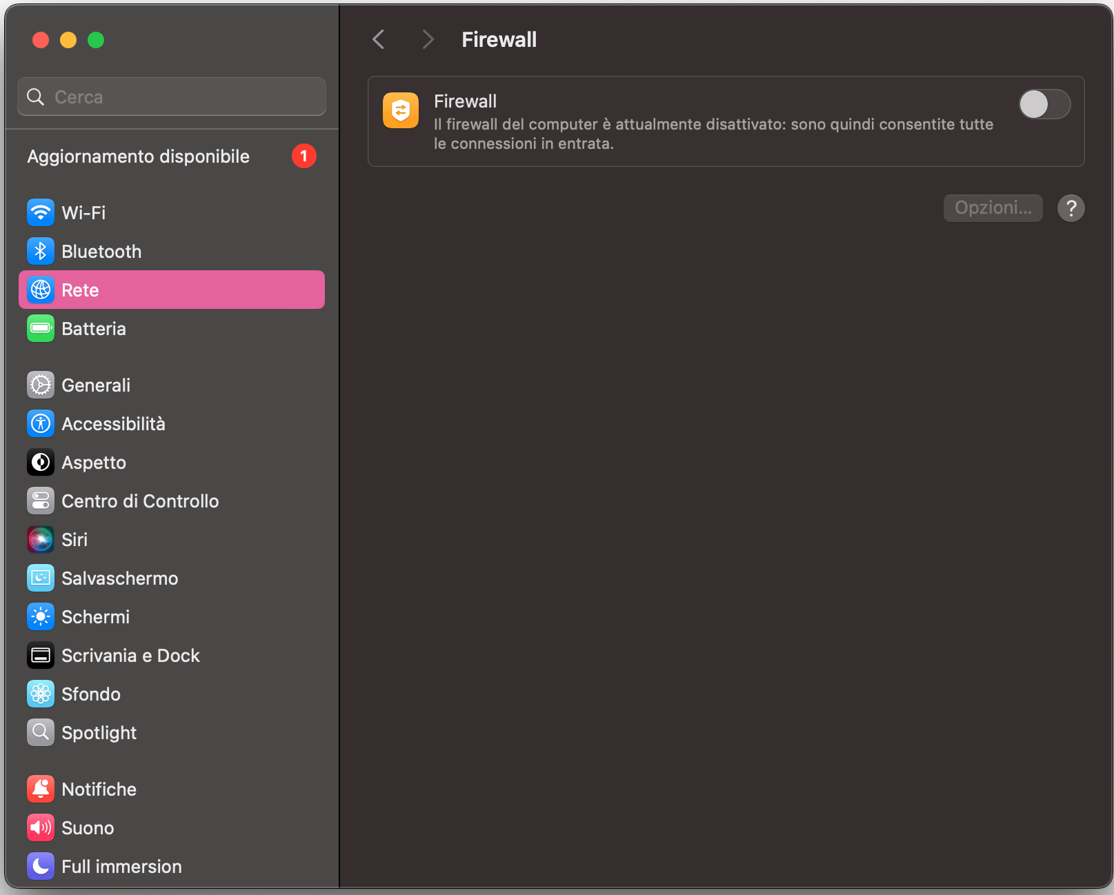Select the Full immersion label text
1114x895 pixels.
coord(121,866)
